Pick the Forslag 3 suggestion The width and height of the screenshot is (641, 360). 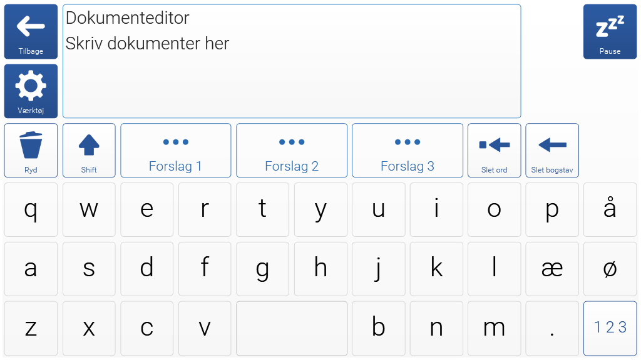click(407, 151)
